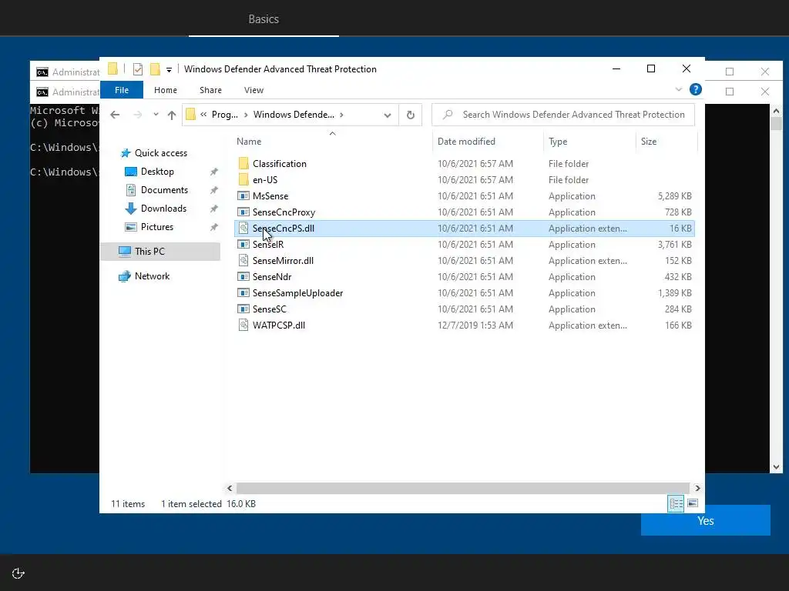
Task: Open Documents in the navigation pane
Action: click(164, 190)
